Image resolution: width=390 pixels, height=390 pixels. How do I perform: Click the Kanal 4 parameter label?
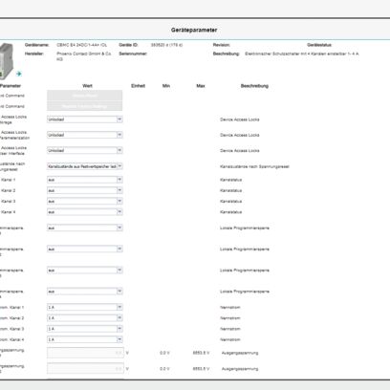tap(8, 212)
